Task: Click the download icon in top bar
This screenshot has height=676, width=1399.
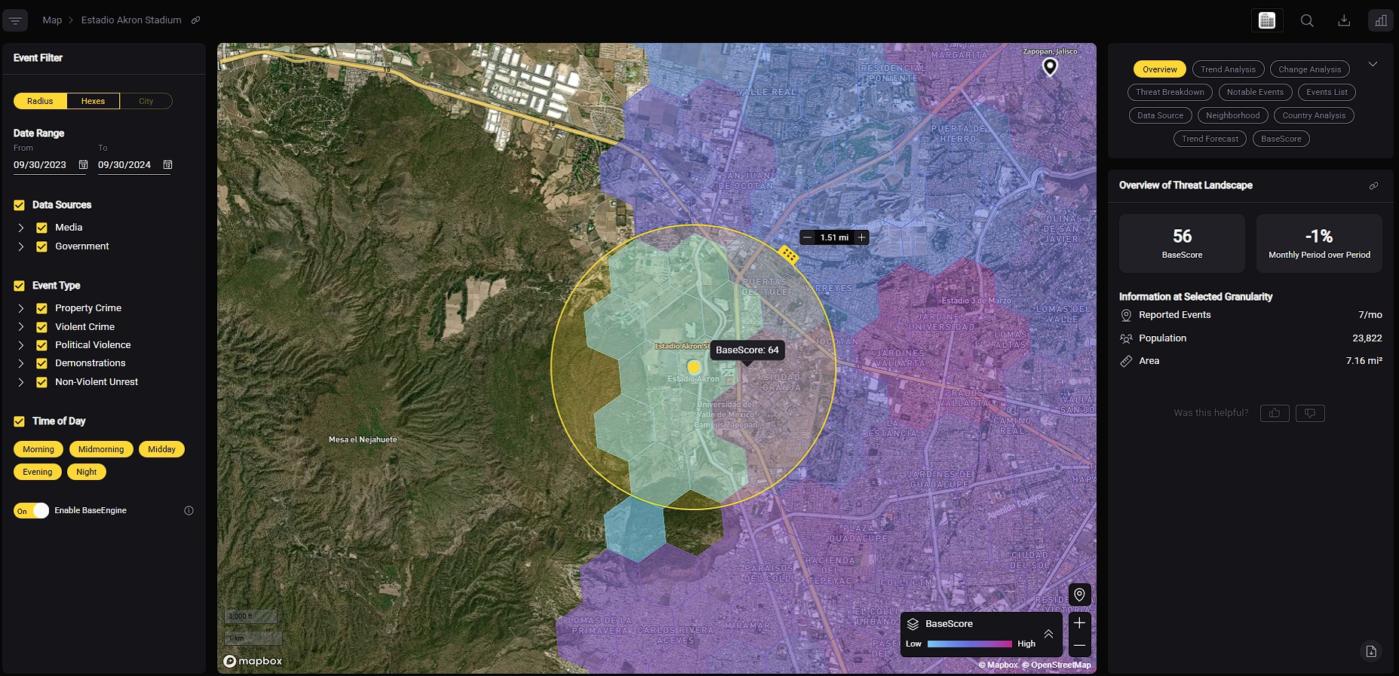Action: tap(1344, 20)
